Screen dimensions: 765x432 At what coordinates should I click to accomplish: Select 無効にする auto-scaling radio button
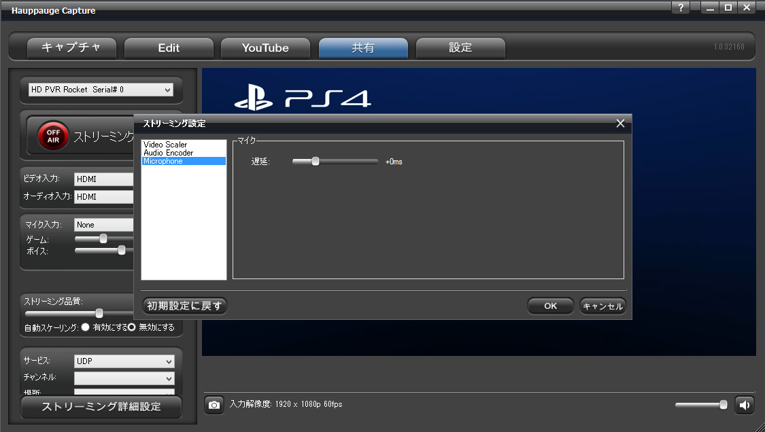point(131,327)
